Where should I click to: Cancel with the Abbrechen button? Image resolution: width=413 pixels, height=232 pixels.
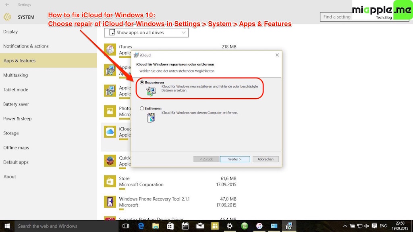tap(266, 159)
